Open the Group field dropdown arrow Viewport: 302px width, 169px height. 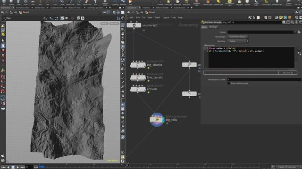[x=295, y=32]
